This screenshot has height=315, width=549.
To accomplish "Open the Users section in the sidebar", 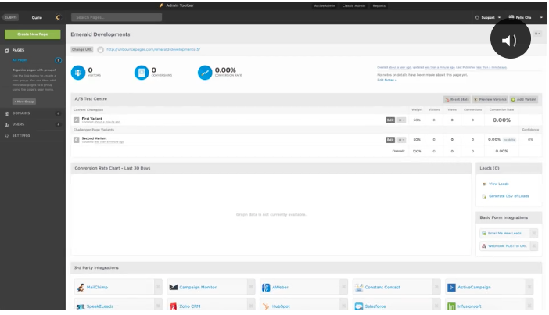I will point(18,124).
